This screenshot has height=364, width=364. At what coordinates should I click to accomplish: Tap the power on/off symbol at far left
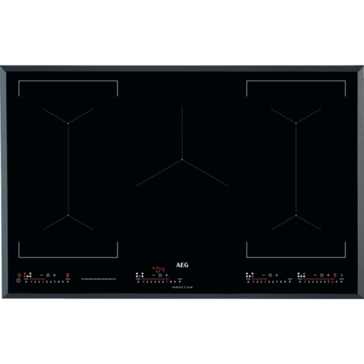[x=18, y=280]
